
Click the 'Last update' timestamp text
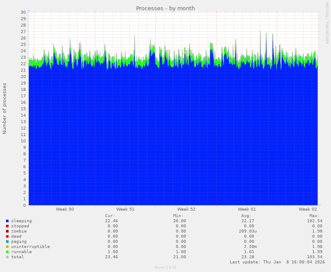tap(277, 262)
